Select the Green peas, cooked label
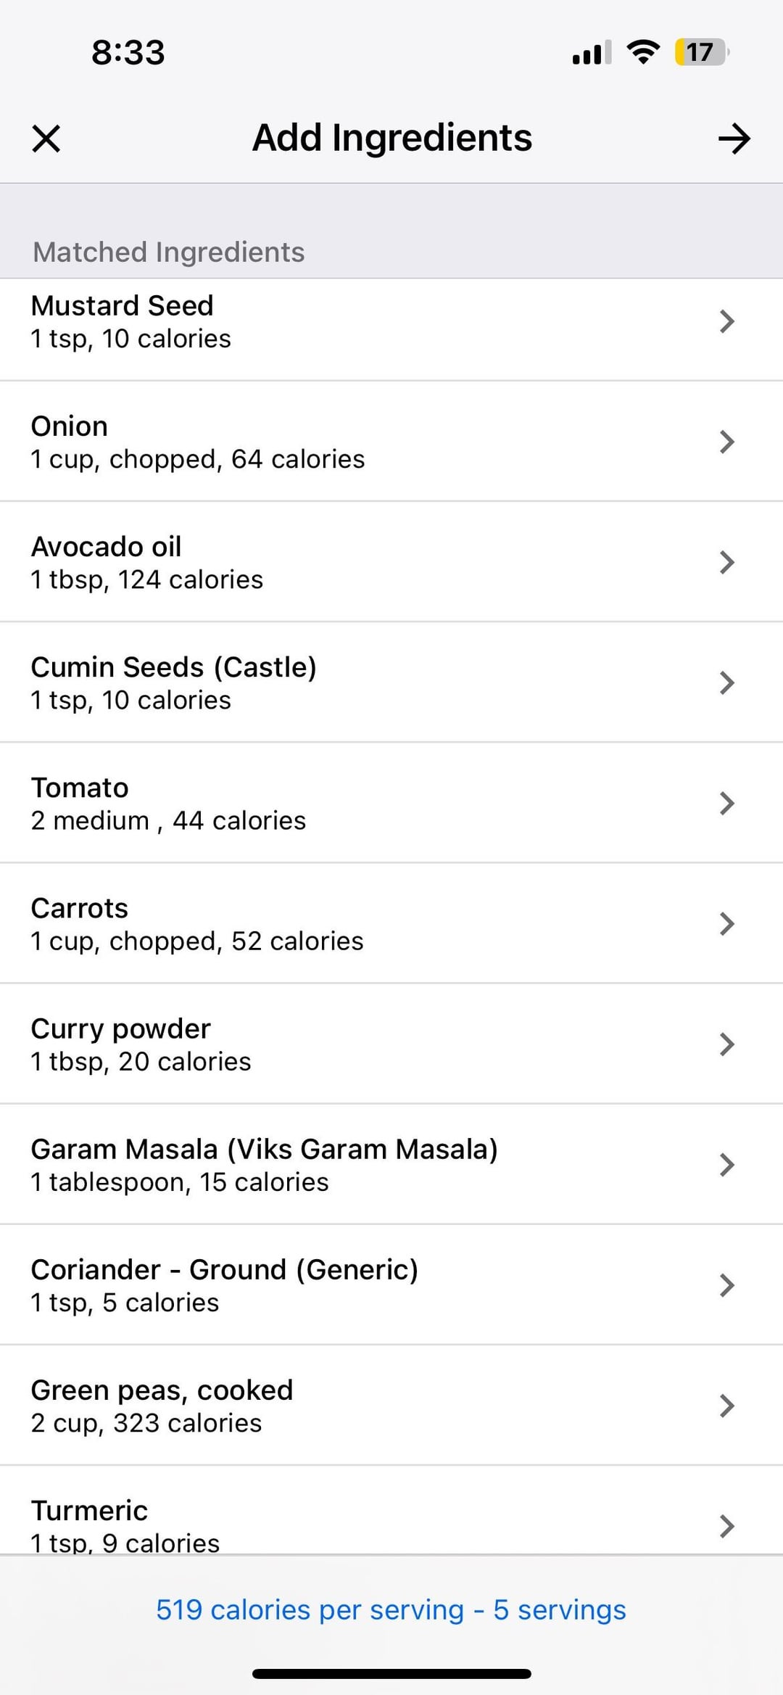Screen dimensions: 783x1695 162,1390
